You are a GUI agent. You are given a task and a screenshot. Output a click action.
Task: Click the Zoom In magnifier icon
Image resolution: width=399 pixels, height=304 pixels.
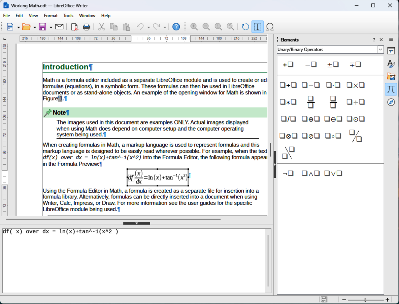(x=194, y=27)
